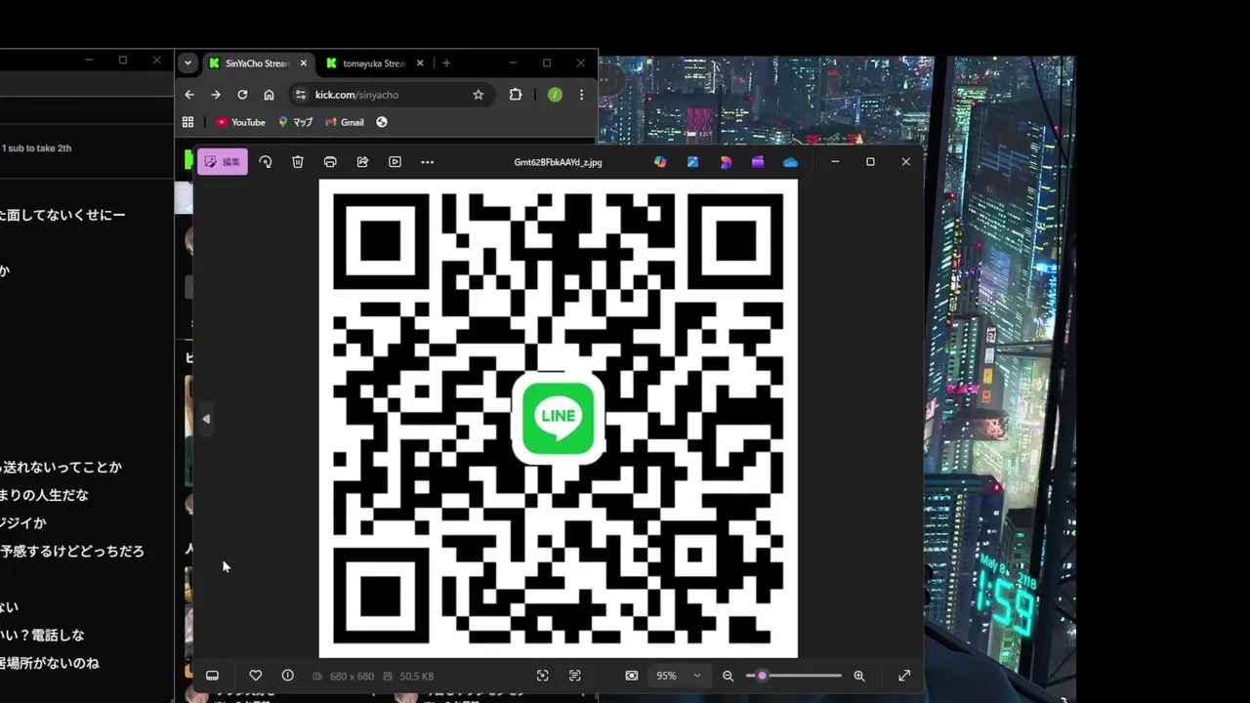The width and height of the screenshot is (1250, 703).
Task: Click the scan text icon in Photos
Action: (x=574, y=676)
